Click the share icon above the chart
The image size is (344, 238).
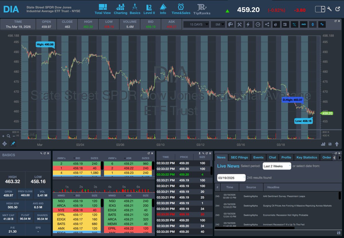[267, 24]
